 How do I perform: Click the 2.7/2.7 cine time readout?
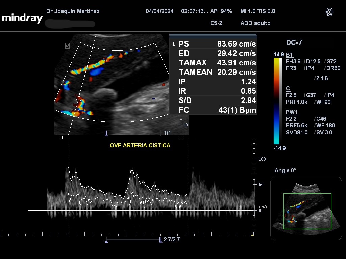(x=172, y=239)
